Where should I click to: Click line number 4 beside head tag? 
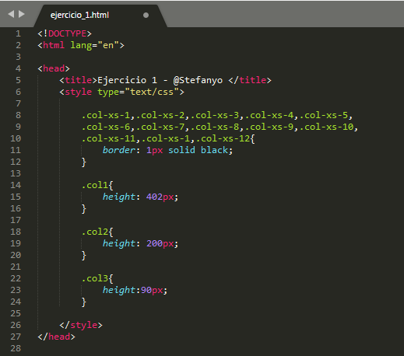tap(18, 68)
